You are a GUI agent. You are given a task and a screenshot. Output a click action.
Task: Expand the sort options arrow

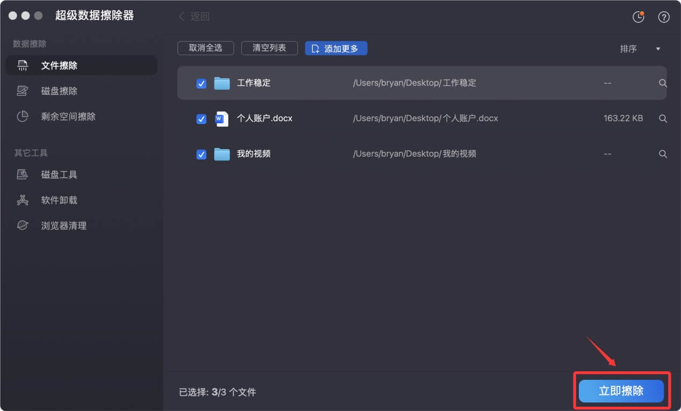(x=657, y=49)
